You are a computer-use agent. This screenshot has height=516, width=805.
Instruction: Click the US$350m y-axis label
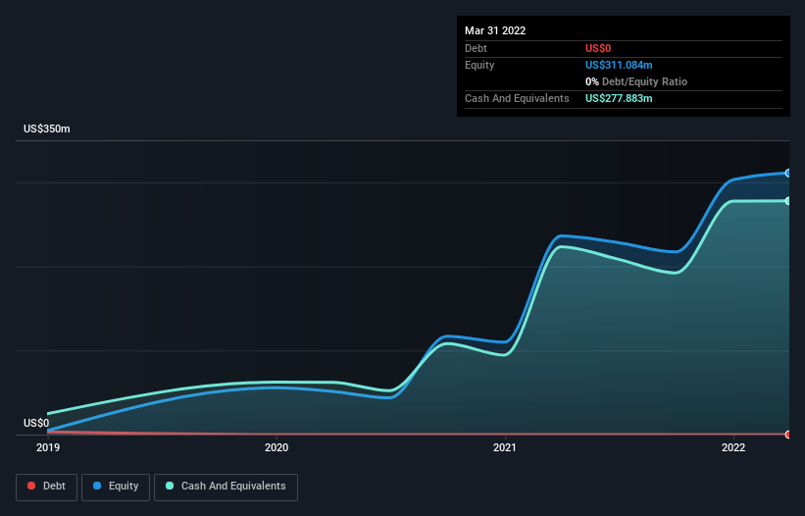pos(47,129)
